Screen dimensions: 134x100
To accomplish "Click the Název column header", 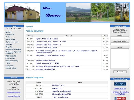I will [x=80, y=83].
